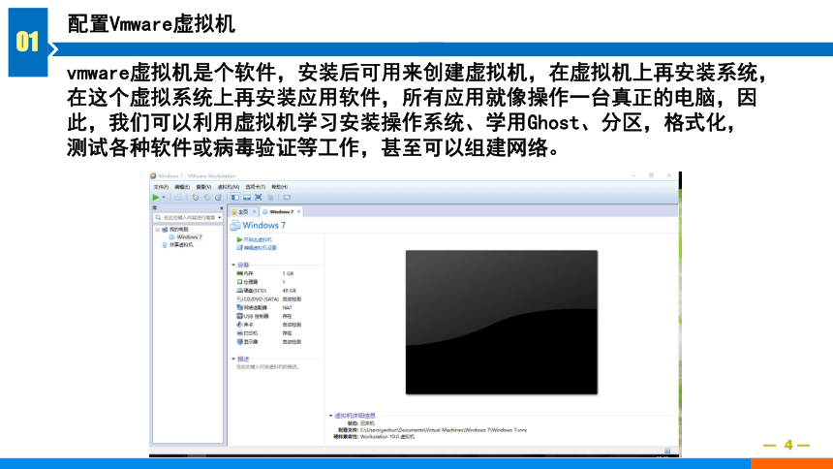Click the take snapshot toolbar icon
The height and width of the screenshot is (469, 833).
point(196,198)
